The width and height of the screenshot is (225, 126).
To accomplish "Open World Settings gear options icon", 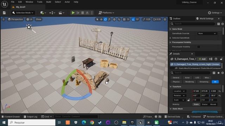I will tap(223, 24).
